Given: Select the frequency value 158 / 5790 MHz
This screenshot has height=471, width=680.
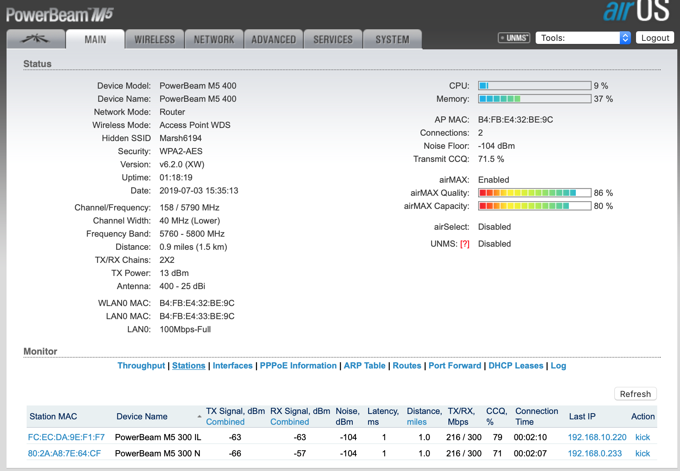Looking at the screenshot, I should point(189,208).
